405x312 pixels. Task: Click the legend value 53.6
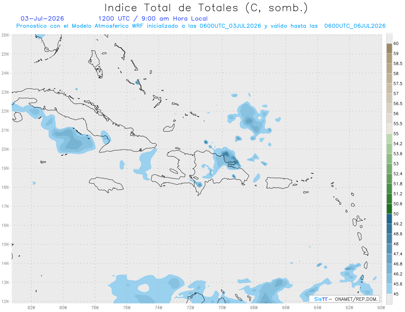(x=398, y=153)
